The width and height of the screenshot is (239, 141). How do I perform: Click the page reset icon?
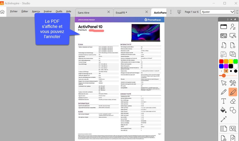233,138
